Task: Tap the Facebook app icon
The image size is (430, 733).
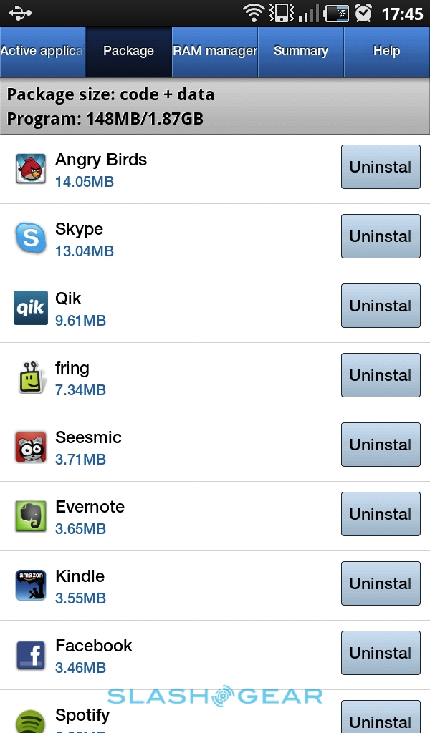Action: pos(30,655)
